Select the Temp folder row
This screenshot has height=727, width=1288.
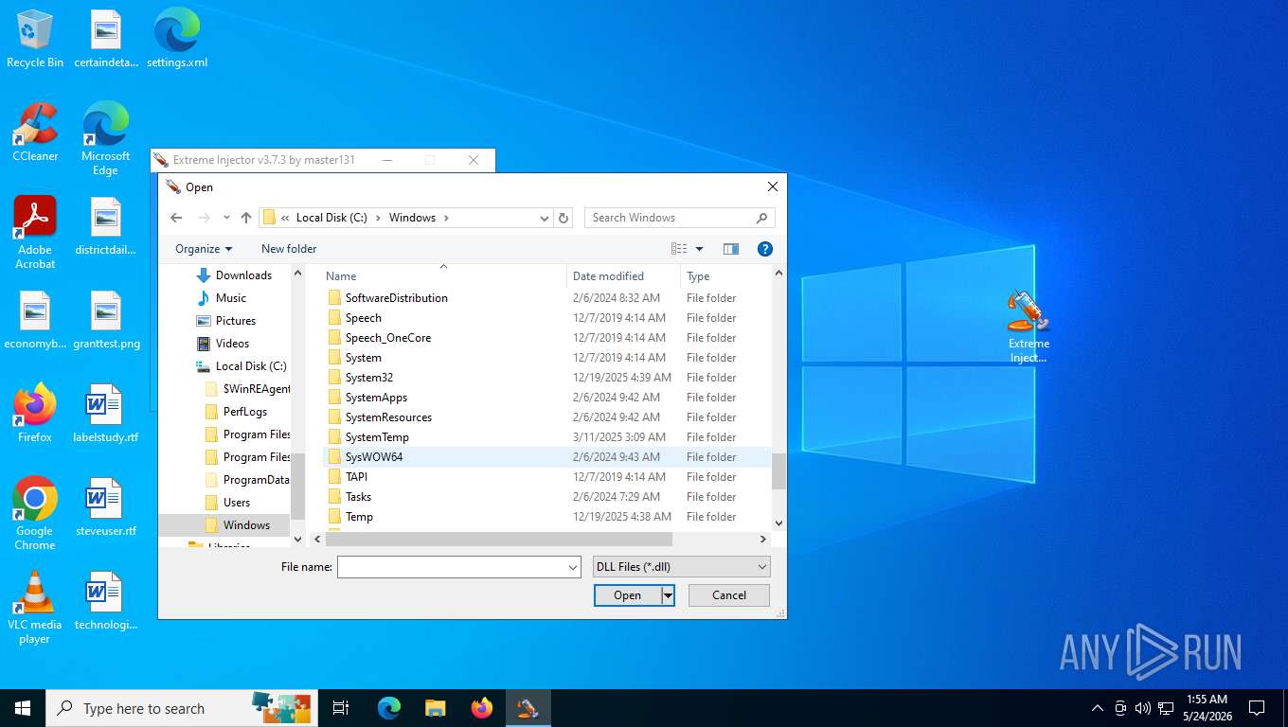tap(546, 517)
